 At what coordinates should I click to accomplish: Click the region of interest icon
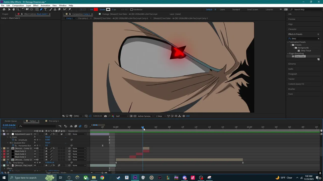131,116
